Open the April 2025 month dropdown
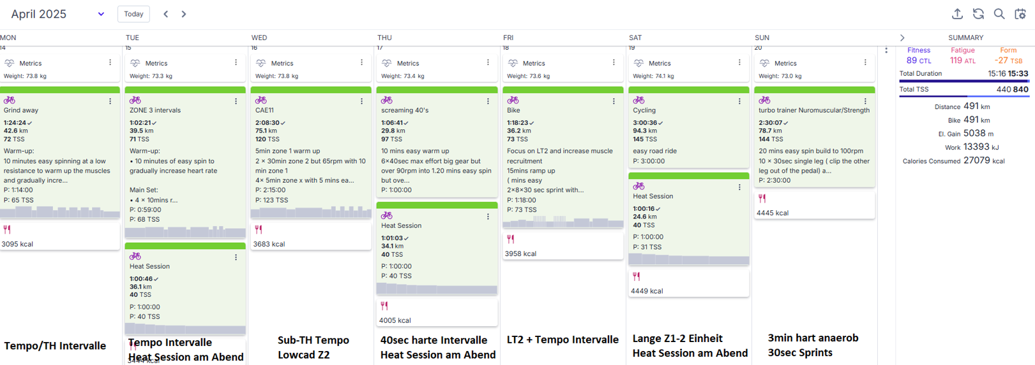 (101, 14)
